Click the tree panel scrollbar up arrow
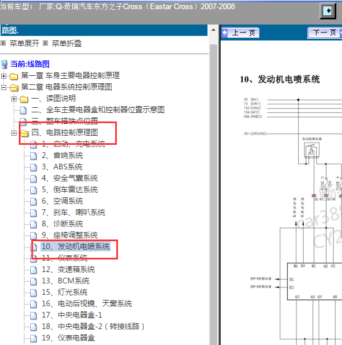This screenshot has width=342, height=345. [x=213, y=30]
